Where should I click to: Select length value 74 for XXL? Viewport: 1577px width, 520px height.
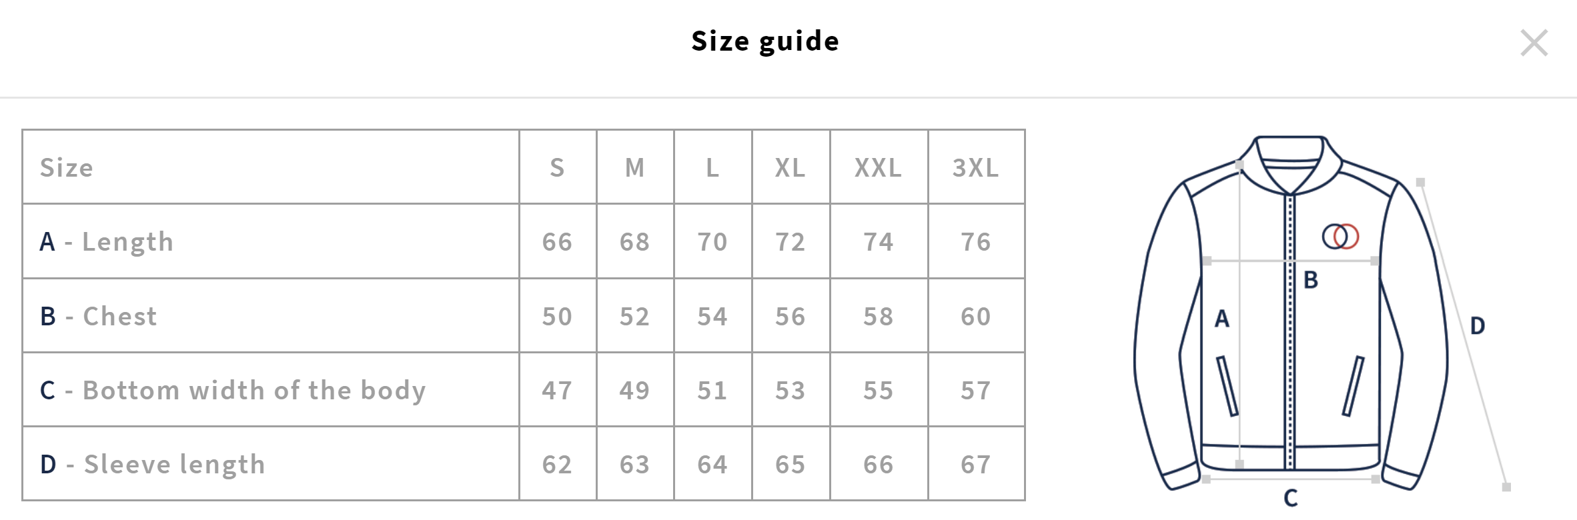tap(879, 242)
